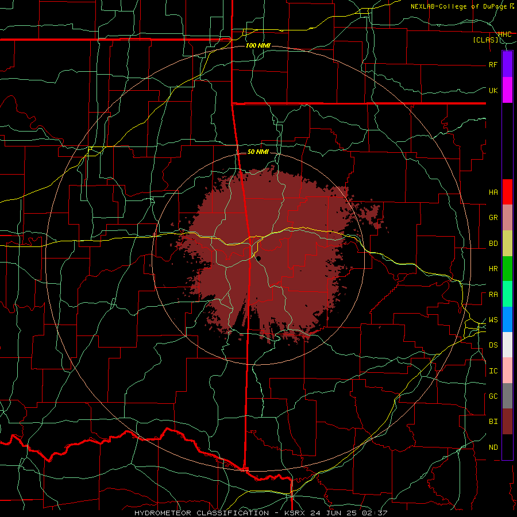Click the blue WS legend swatch
The image size is (517, 517).
[x=507, y=319]
